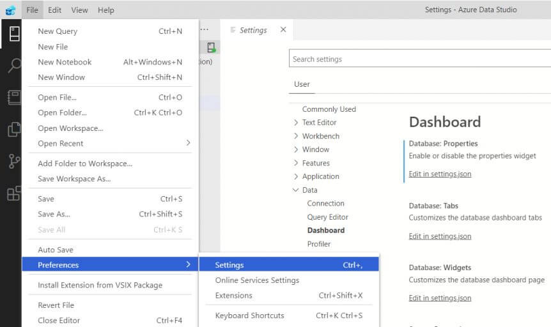The width and height of the screenshot is (551, 327).
Task: Click the Database: Widgets setting title
Action: 440,268
